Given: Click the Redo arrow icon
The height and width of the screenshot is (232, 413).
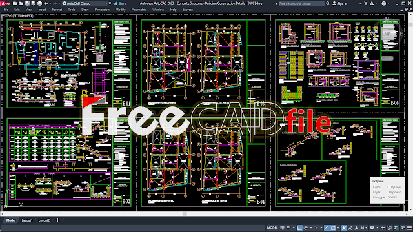Looking at the screenshot, I should (x=55, y=3).
